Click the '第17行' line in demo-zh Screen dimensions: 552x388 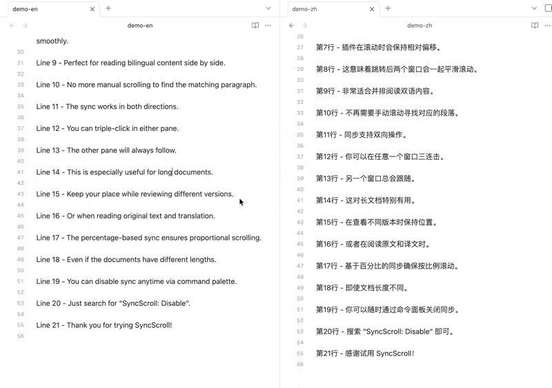[x=388, y=266]
